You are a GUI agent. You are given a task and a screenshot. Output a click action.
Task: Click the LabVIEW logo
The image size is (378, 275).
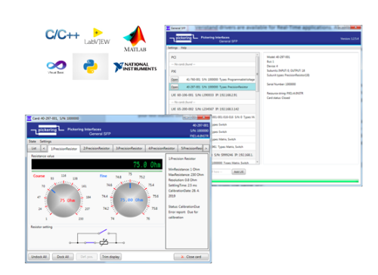(x=98, y=36)
